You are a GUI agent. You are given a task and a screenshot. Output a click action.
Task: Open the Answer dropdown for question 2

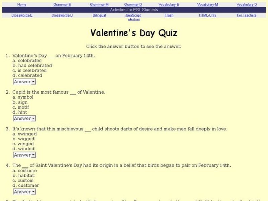[23, 118]
